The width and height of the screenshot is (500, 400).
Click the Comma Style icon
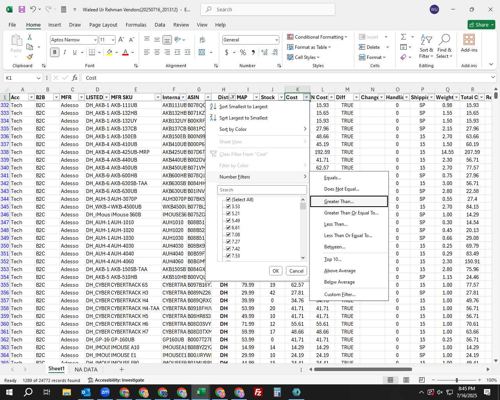253,52
